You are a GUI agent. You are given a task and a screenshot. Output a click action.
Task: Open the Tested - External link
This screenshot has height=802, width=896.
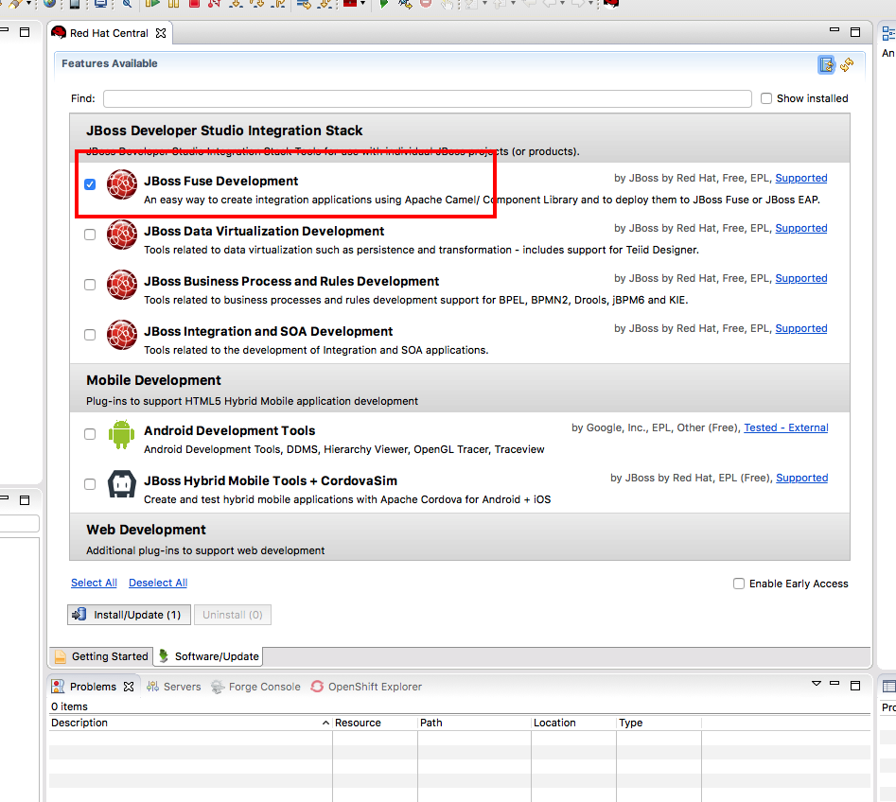(x=785, y=427)
